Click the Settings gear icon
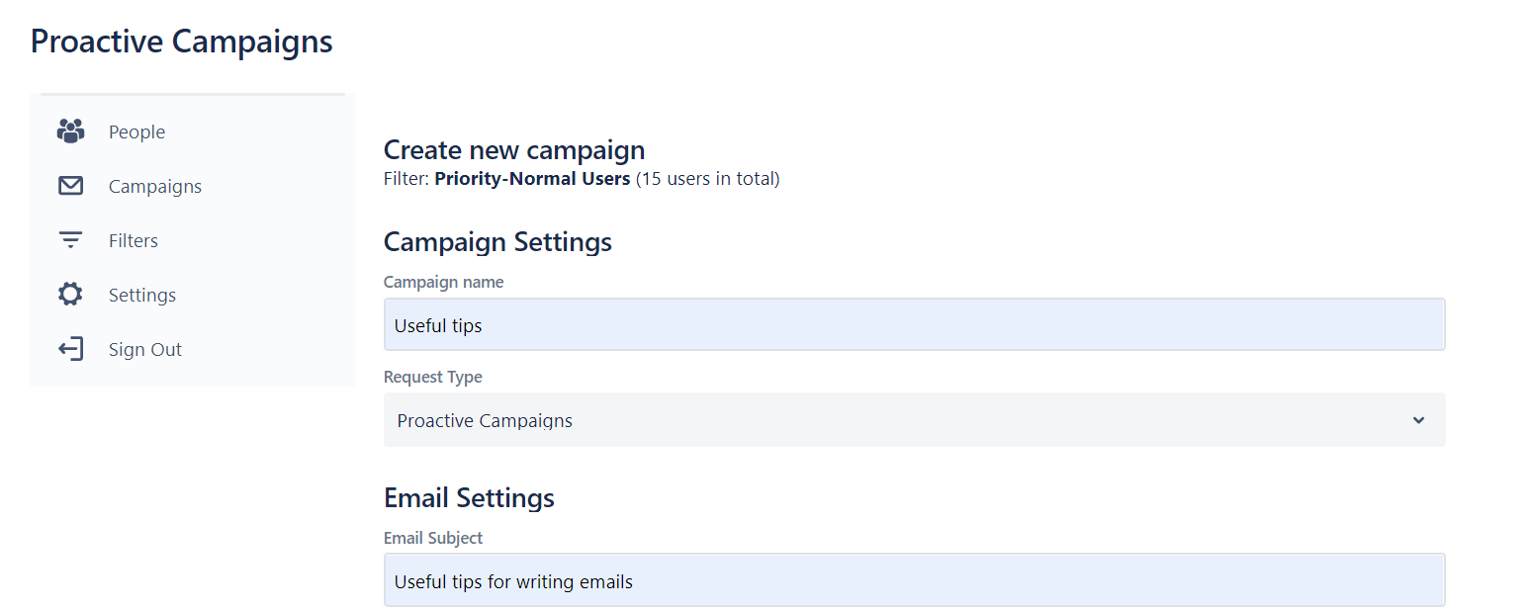Viewport: 1534px width, 610px height. pyautogui.click(x=70, y=295)
